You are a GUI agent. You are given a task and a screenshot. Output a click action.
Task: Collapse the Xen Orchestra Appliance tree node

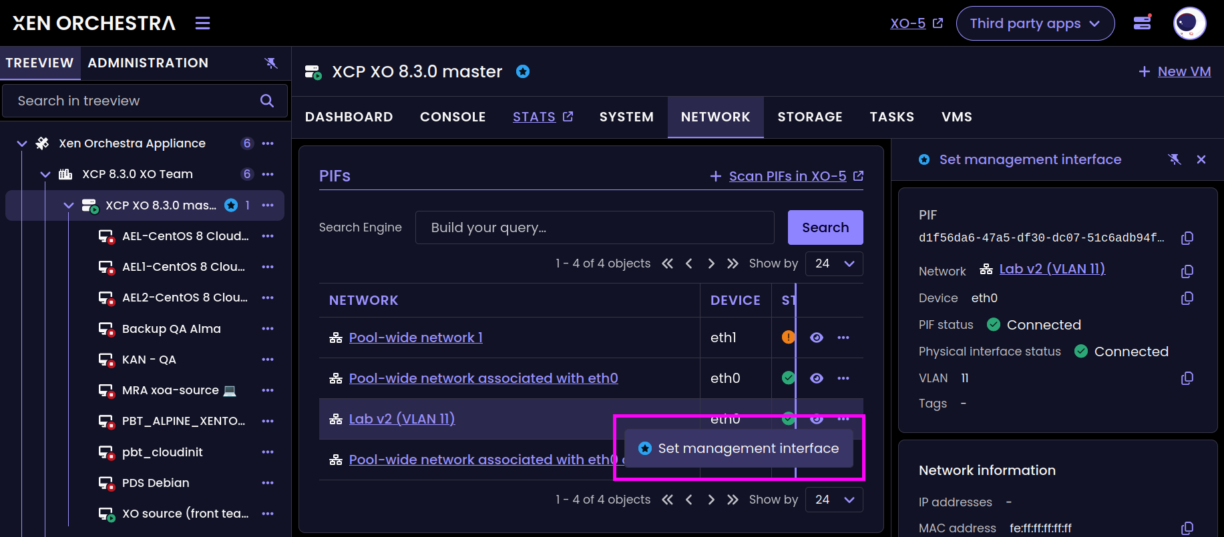pyautogui.click(x=22, y=143)
